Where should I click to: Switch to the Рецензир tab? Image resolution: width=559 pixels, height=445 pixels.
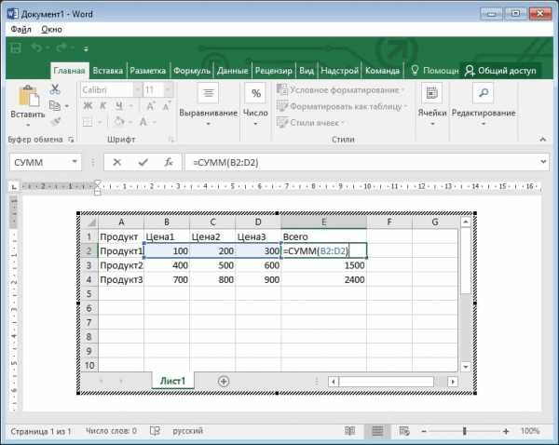273,71
